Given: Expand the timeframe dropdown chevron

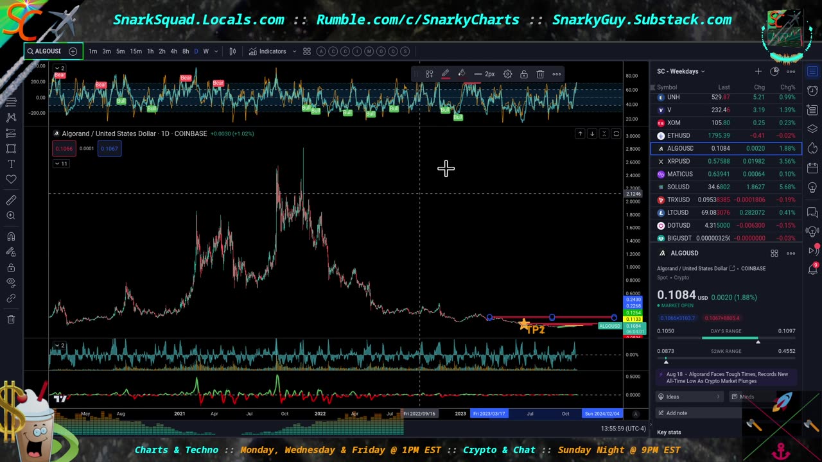Looking at the screenshot, I should coord(216,51).
